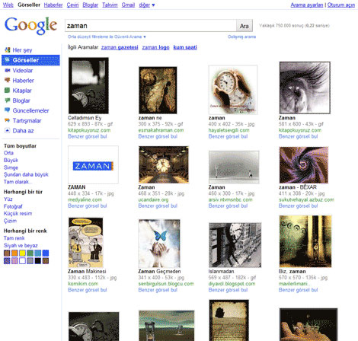
Task: Click the Videolar camera icon in sidebar
Action: pyautogui.click(x=8, y=70)
